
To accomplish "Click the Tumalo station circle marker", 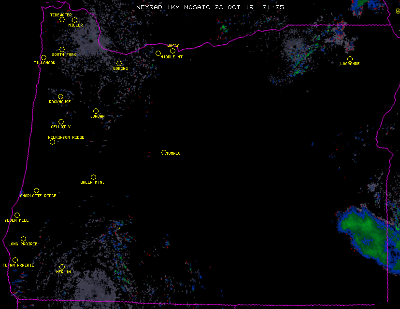I will 164,153.
